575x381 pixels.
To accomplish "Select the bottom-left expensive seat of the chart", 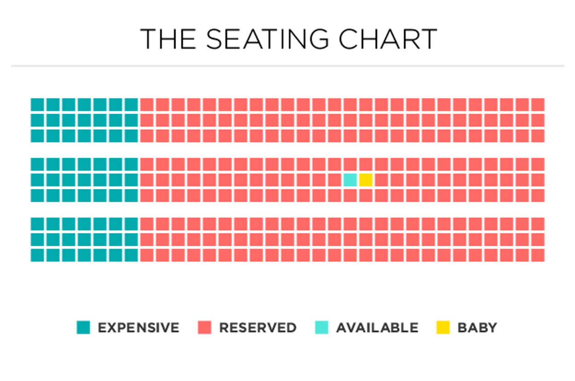I will [x=37, y=255].
